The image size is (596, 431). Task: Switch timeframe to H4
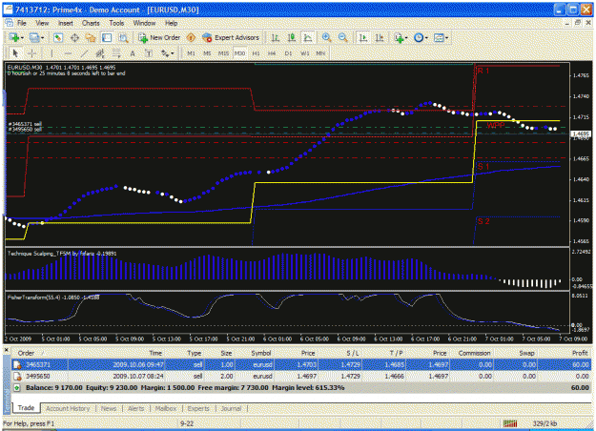pos(272,53)
